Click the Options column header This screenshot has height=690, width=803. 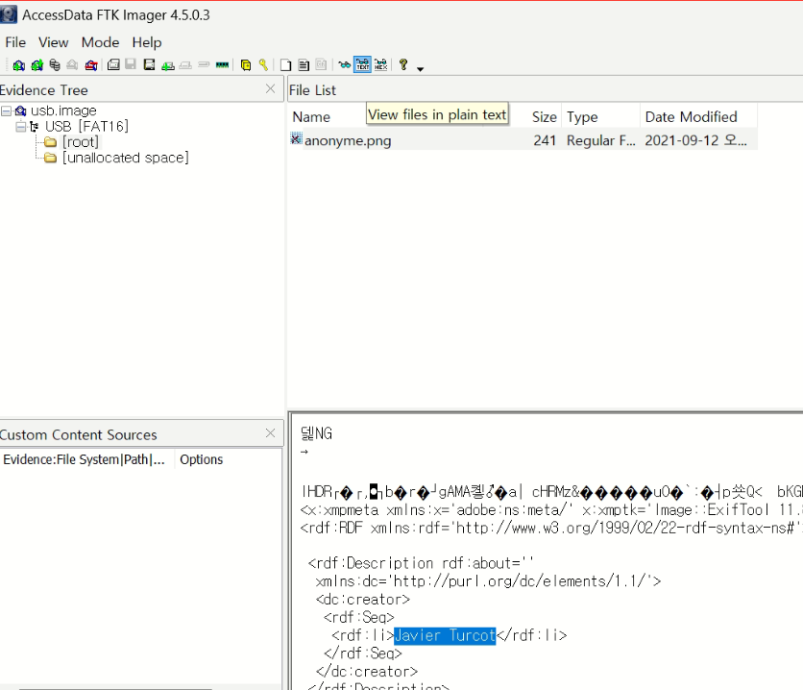pyautogui.click(x=202, y=459)
